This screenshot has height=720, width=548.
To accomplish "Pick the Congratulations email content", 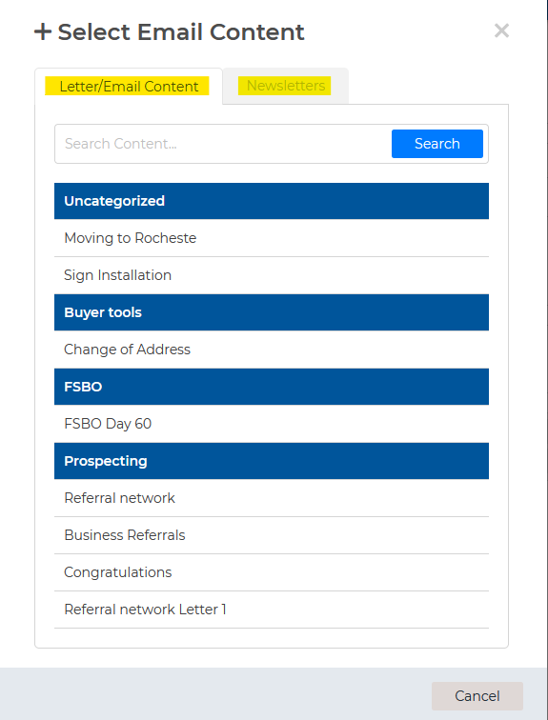I will click(272, 572).
